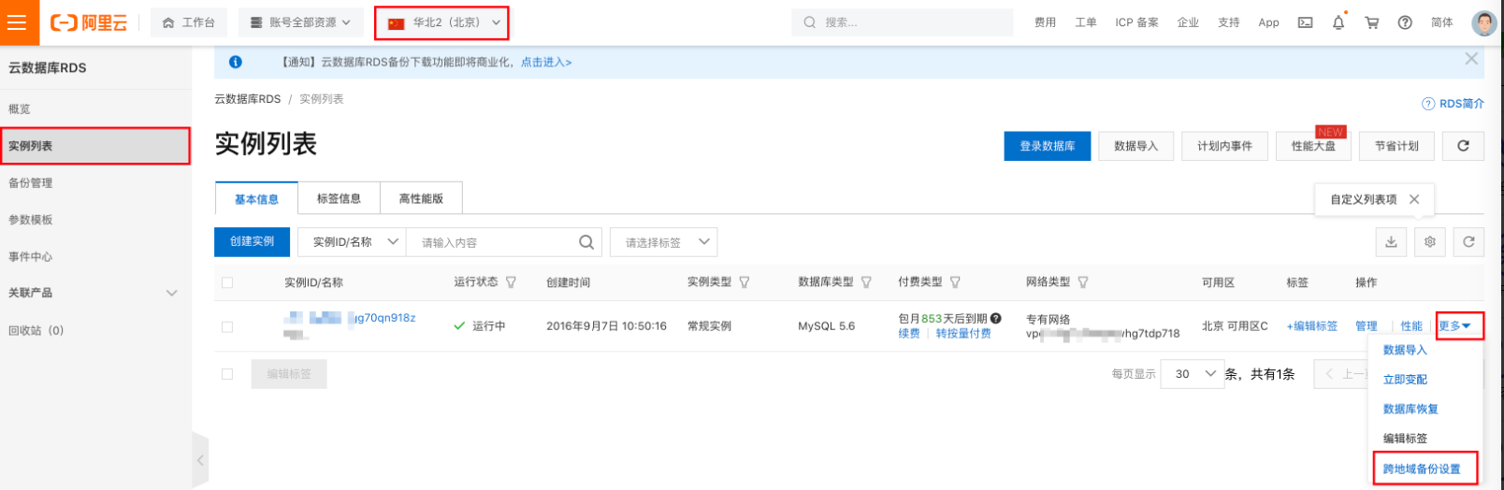Filter by 付费类型 funnel icon
1504x490 pixels.
[955, 281]
